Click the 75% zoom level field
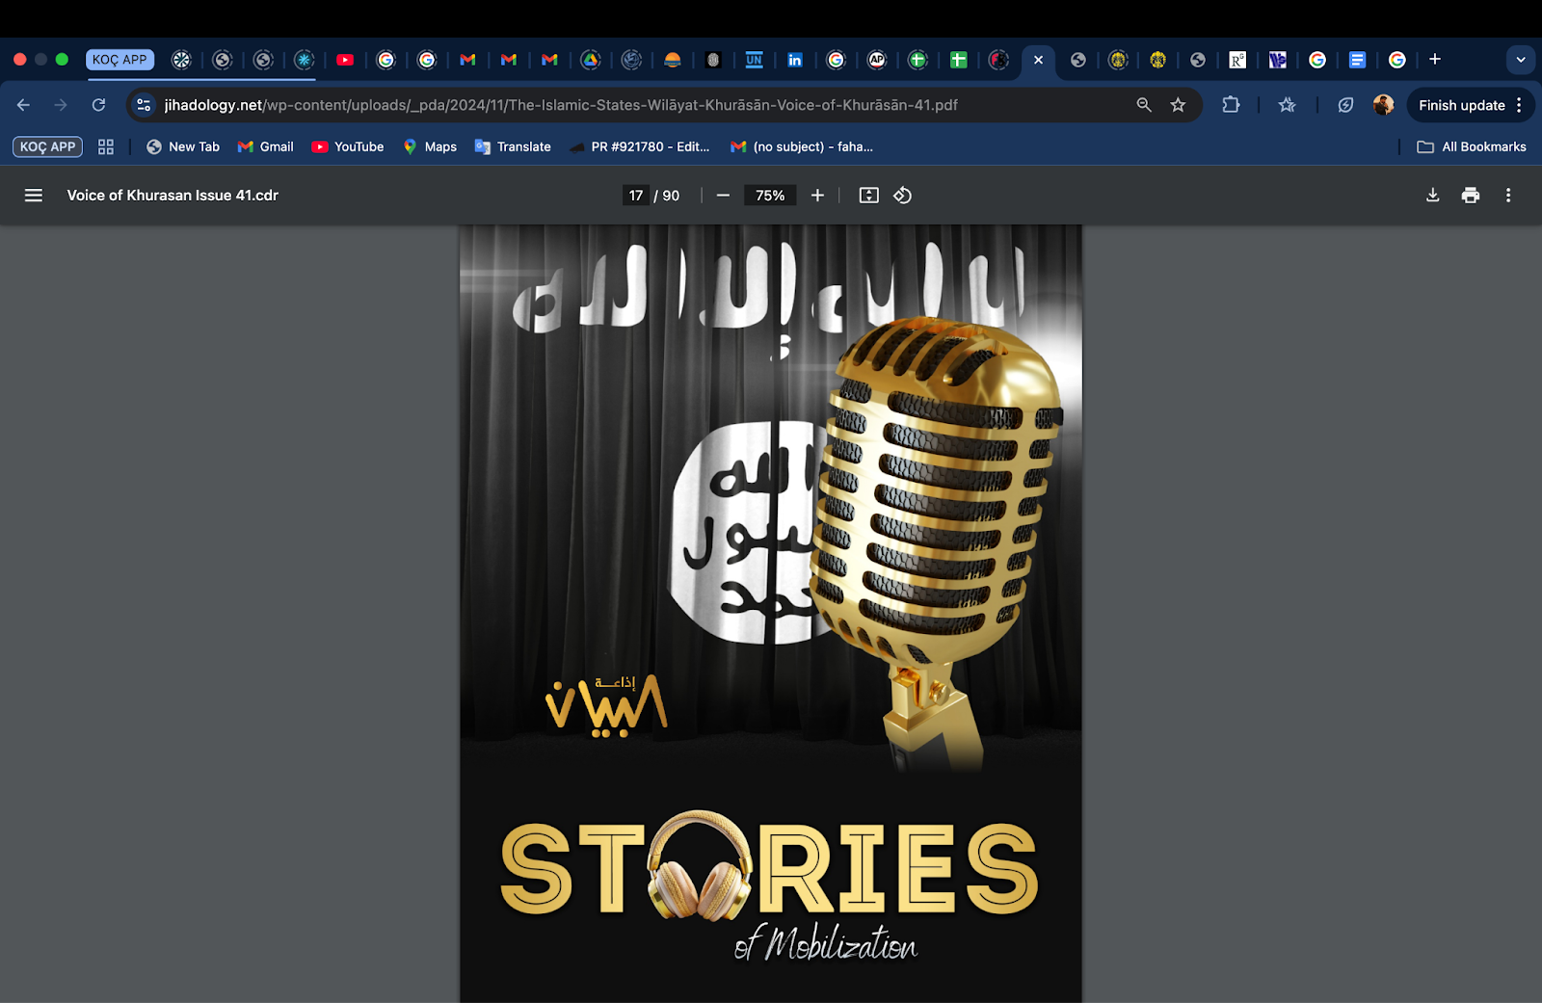This screenshot has width=1542, height=1003. [770, 196]
